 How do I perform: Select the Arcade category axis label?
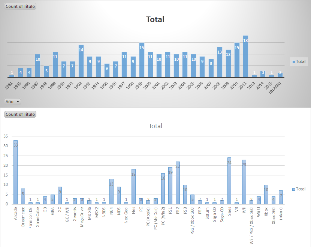(x=15, y=212)
